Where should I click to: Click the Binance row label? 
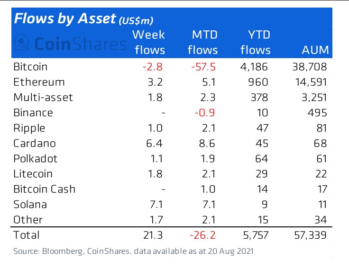[x=33, y=112]
